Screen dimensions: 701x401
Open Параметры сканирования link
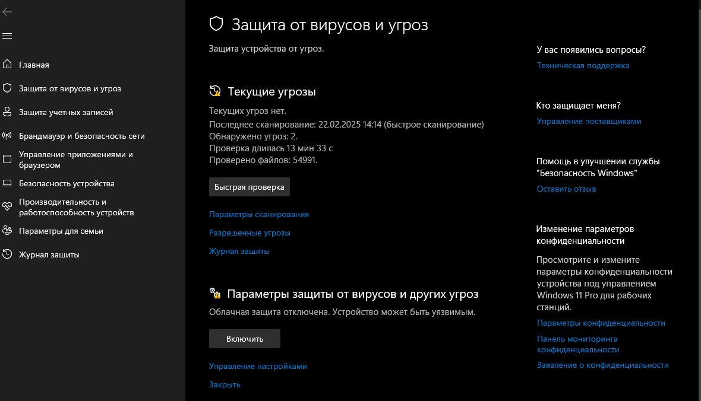[x=258, y=214]
